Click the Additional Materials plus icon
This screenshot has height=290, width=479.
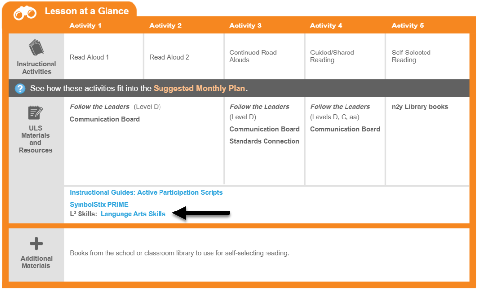pos(36,243)
